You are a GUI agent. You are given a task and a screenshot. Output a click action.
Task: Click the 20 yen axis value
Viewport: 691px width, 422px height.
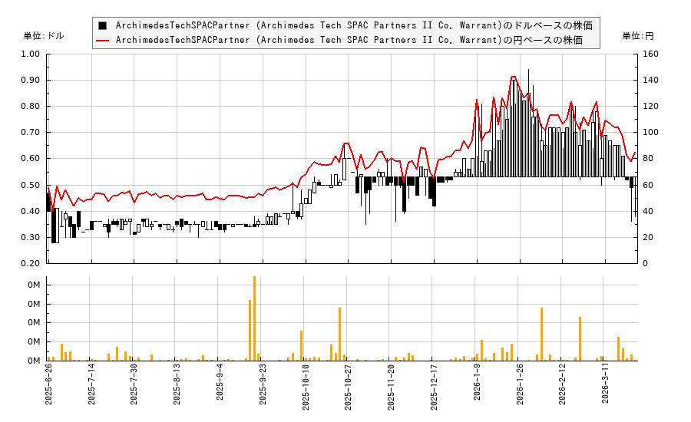tap(649, 237)
